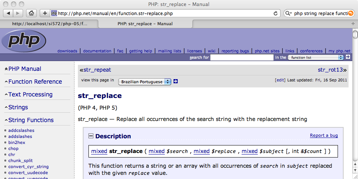The image size is (358, 179).
Task: Open the conferences link
Action: point(312,51)
